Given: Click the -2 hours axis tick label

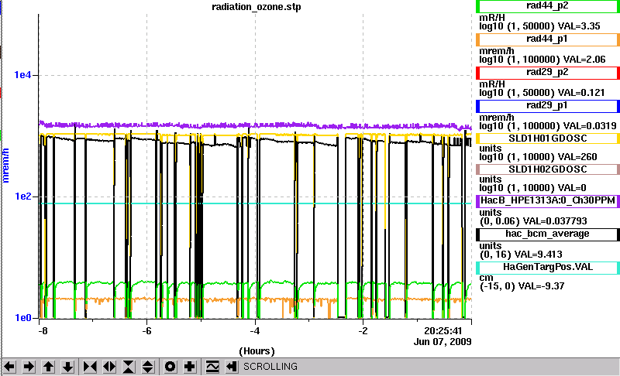Looking at the screenshot, I should coord(363,330).
